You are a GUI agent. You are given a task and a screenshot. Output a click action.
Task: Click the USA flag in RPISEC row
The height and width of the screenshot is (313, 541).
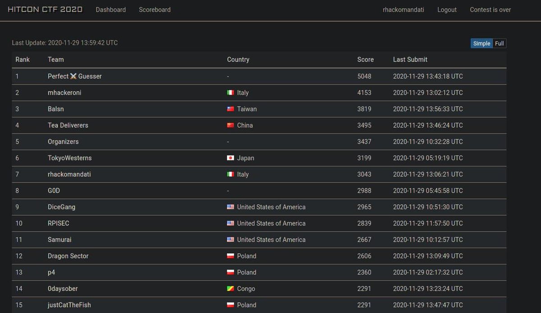(x=230, y=223)
